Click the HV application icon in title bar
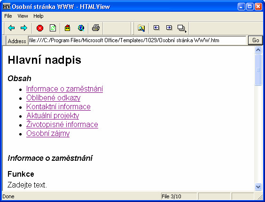 coord(7,7)
